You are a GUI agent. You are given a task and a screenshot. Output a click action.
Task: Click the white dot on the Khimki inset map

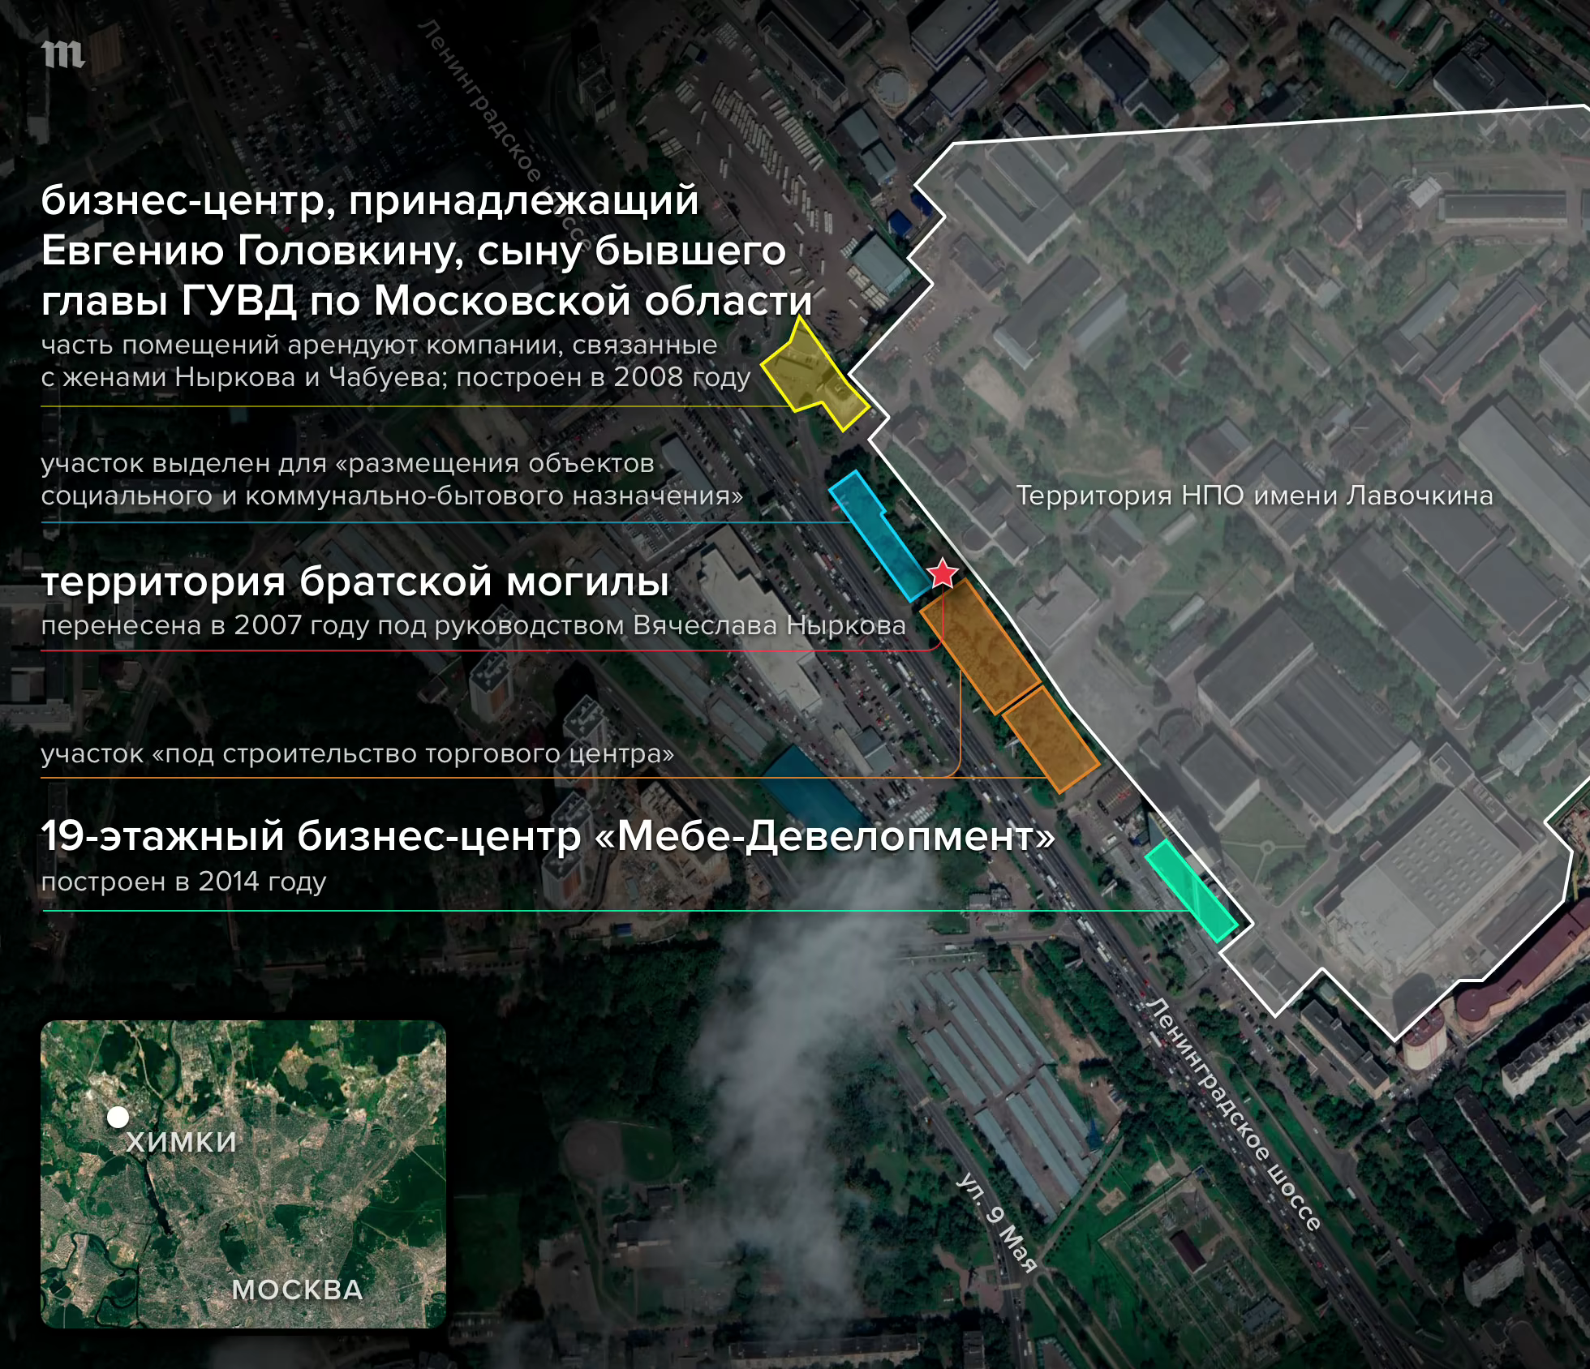(x=118, y=1117)
